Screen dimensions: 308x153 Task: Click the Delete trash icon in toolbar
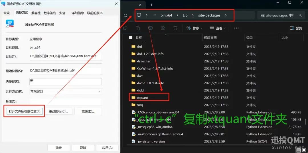point(175,28)
